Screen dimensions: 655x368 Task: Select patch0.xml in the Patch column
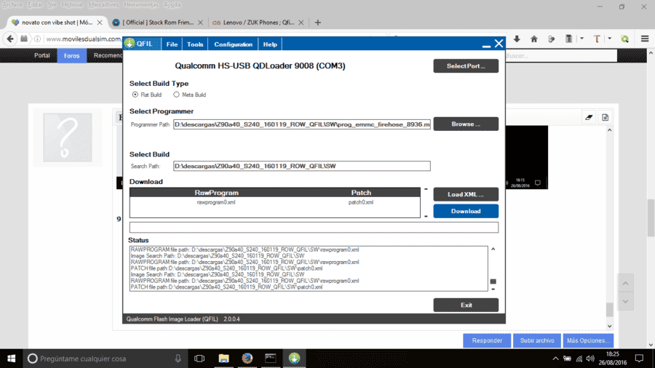point(361,202)
